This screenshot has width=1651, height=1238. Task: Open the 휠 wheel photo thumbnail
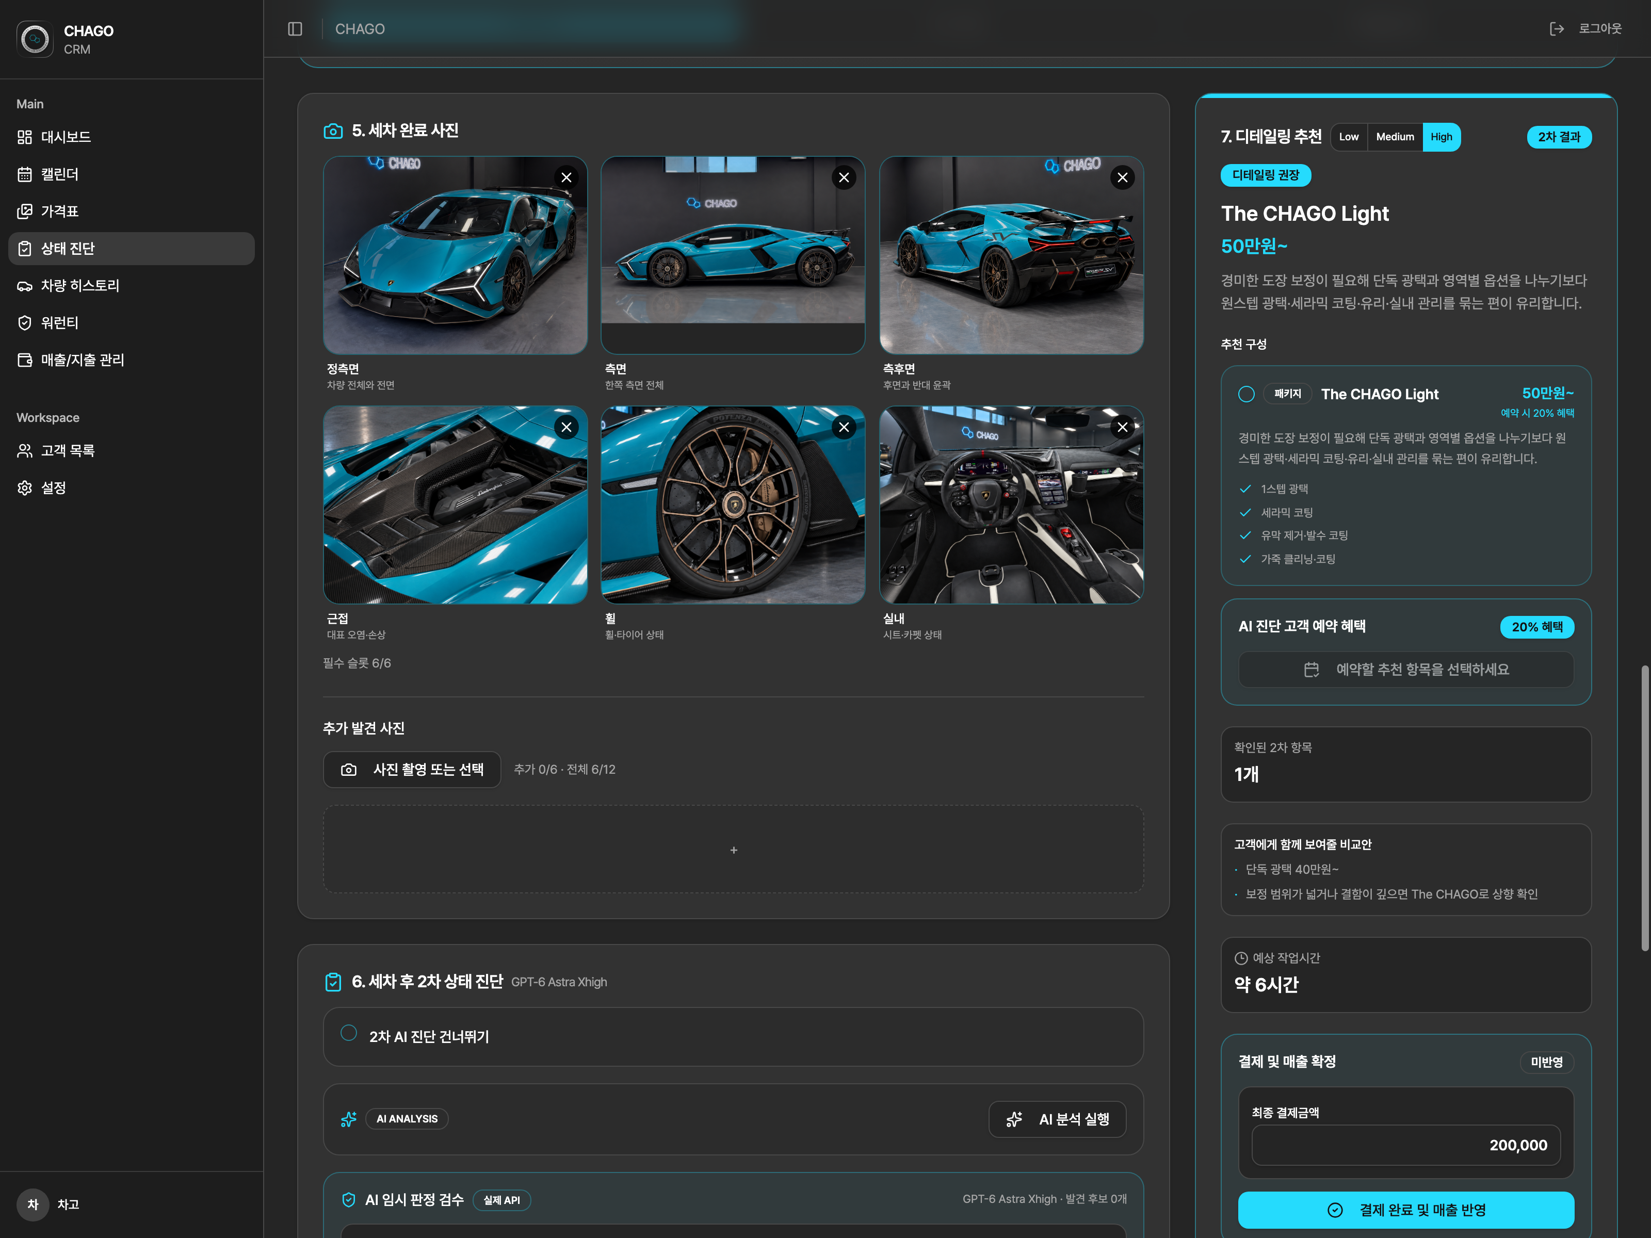tap(733, 505)
